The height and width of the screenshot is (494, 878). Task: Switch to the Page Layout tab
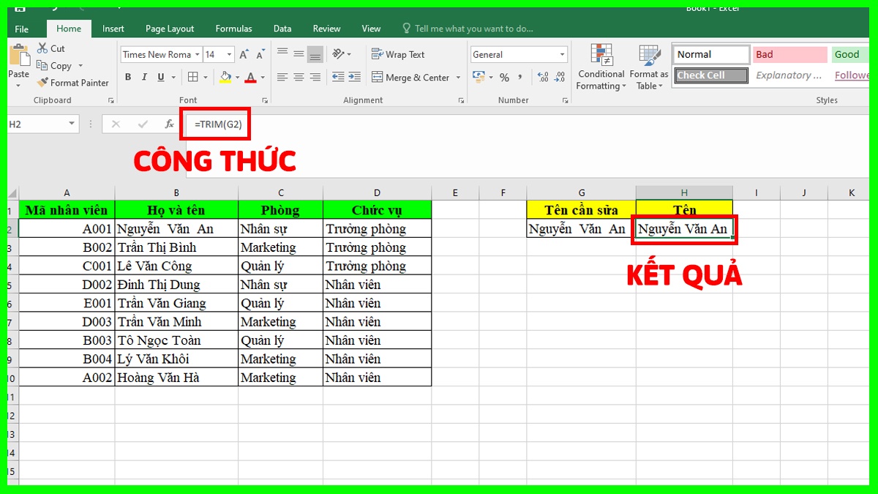tap(170, 29)
